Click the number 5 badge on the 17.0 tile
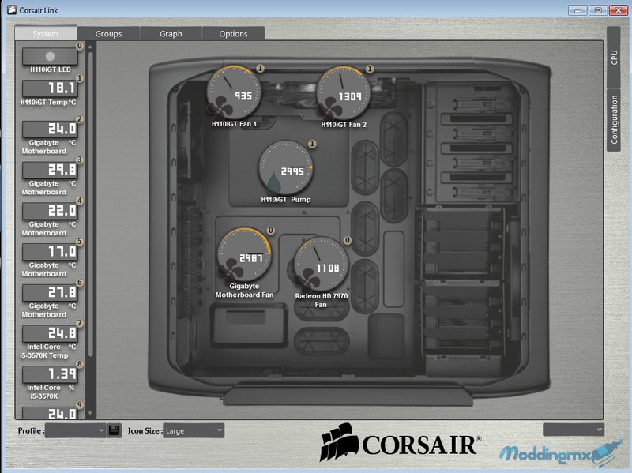 click(80, 242)
